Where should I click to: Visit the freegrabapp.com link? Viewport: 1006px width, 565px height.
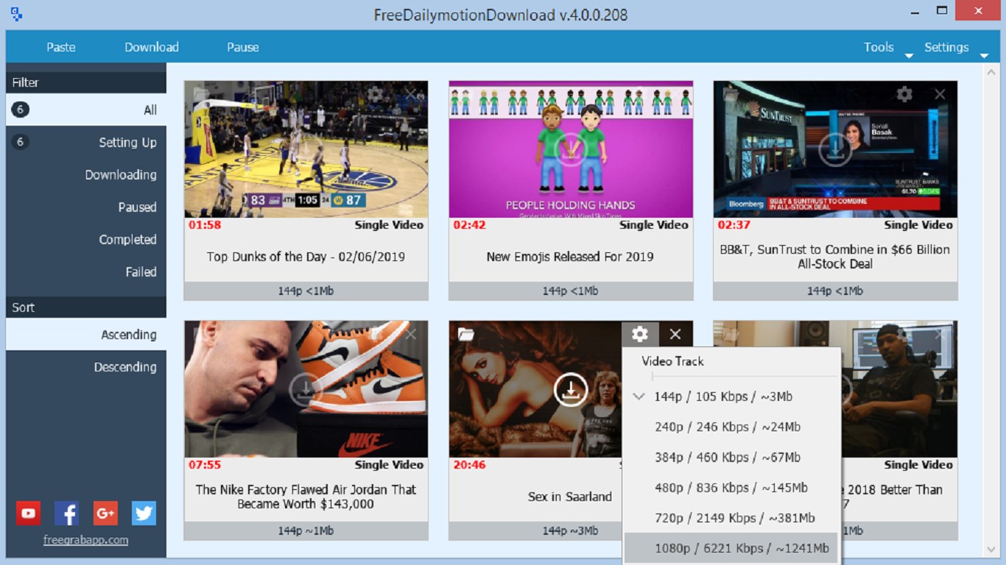click(x=85, y=539)
